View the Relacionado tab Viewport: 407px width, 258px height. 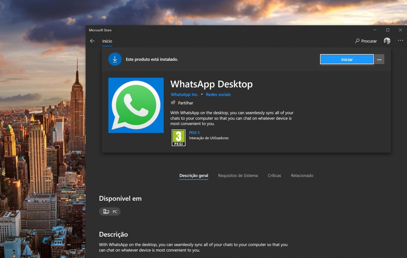click(302, 175)
